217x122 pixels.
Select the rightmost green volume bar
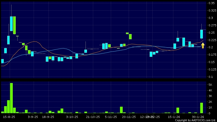click(201, 108)
